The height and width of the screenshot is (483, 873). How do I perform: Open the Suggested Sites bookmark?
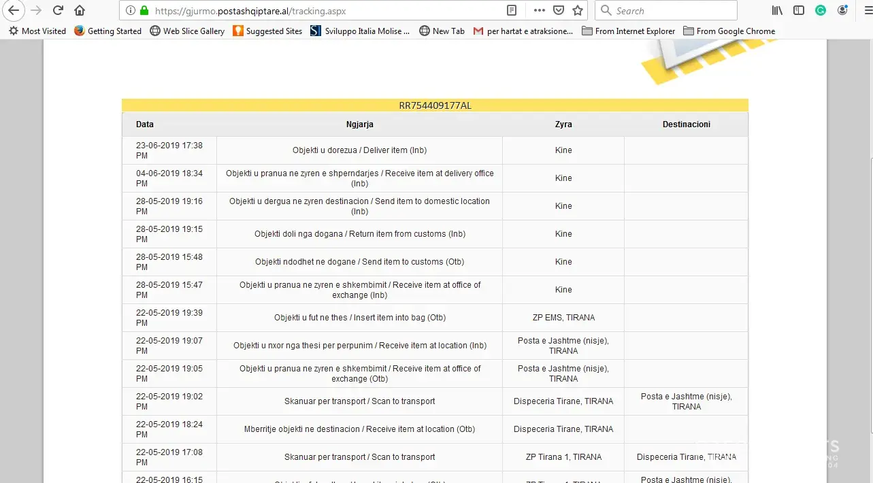[267, 31]
